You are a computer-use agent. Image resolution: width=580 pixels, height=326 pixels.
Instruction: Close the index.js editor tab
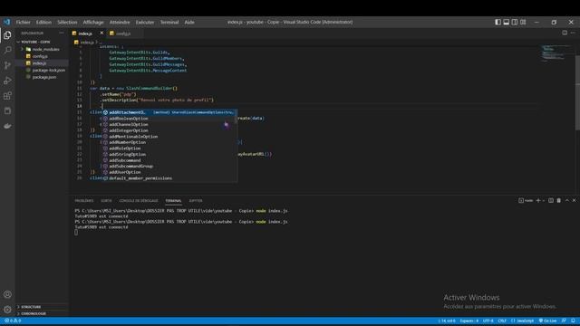click(101, 33)
